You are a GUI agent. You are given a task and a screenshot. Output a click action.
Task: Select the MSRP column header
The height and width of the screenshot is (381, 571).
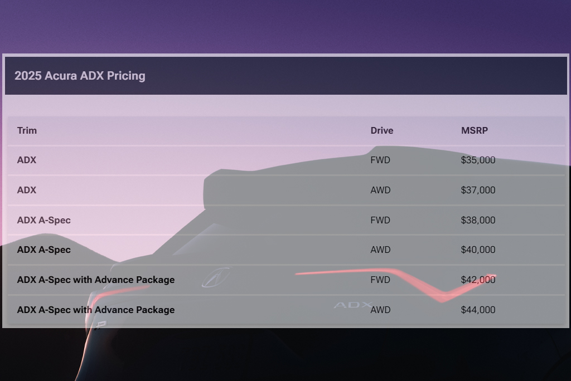point(474,130)
